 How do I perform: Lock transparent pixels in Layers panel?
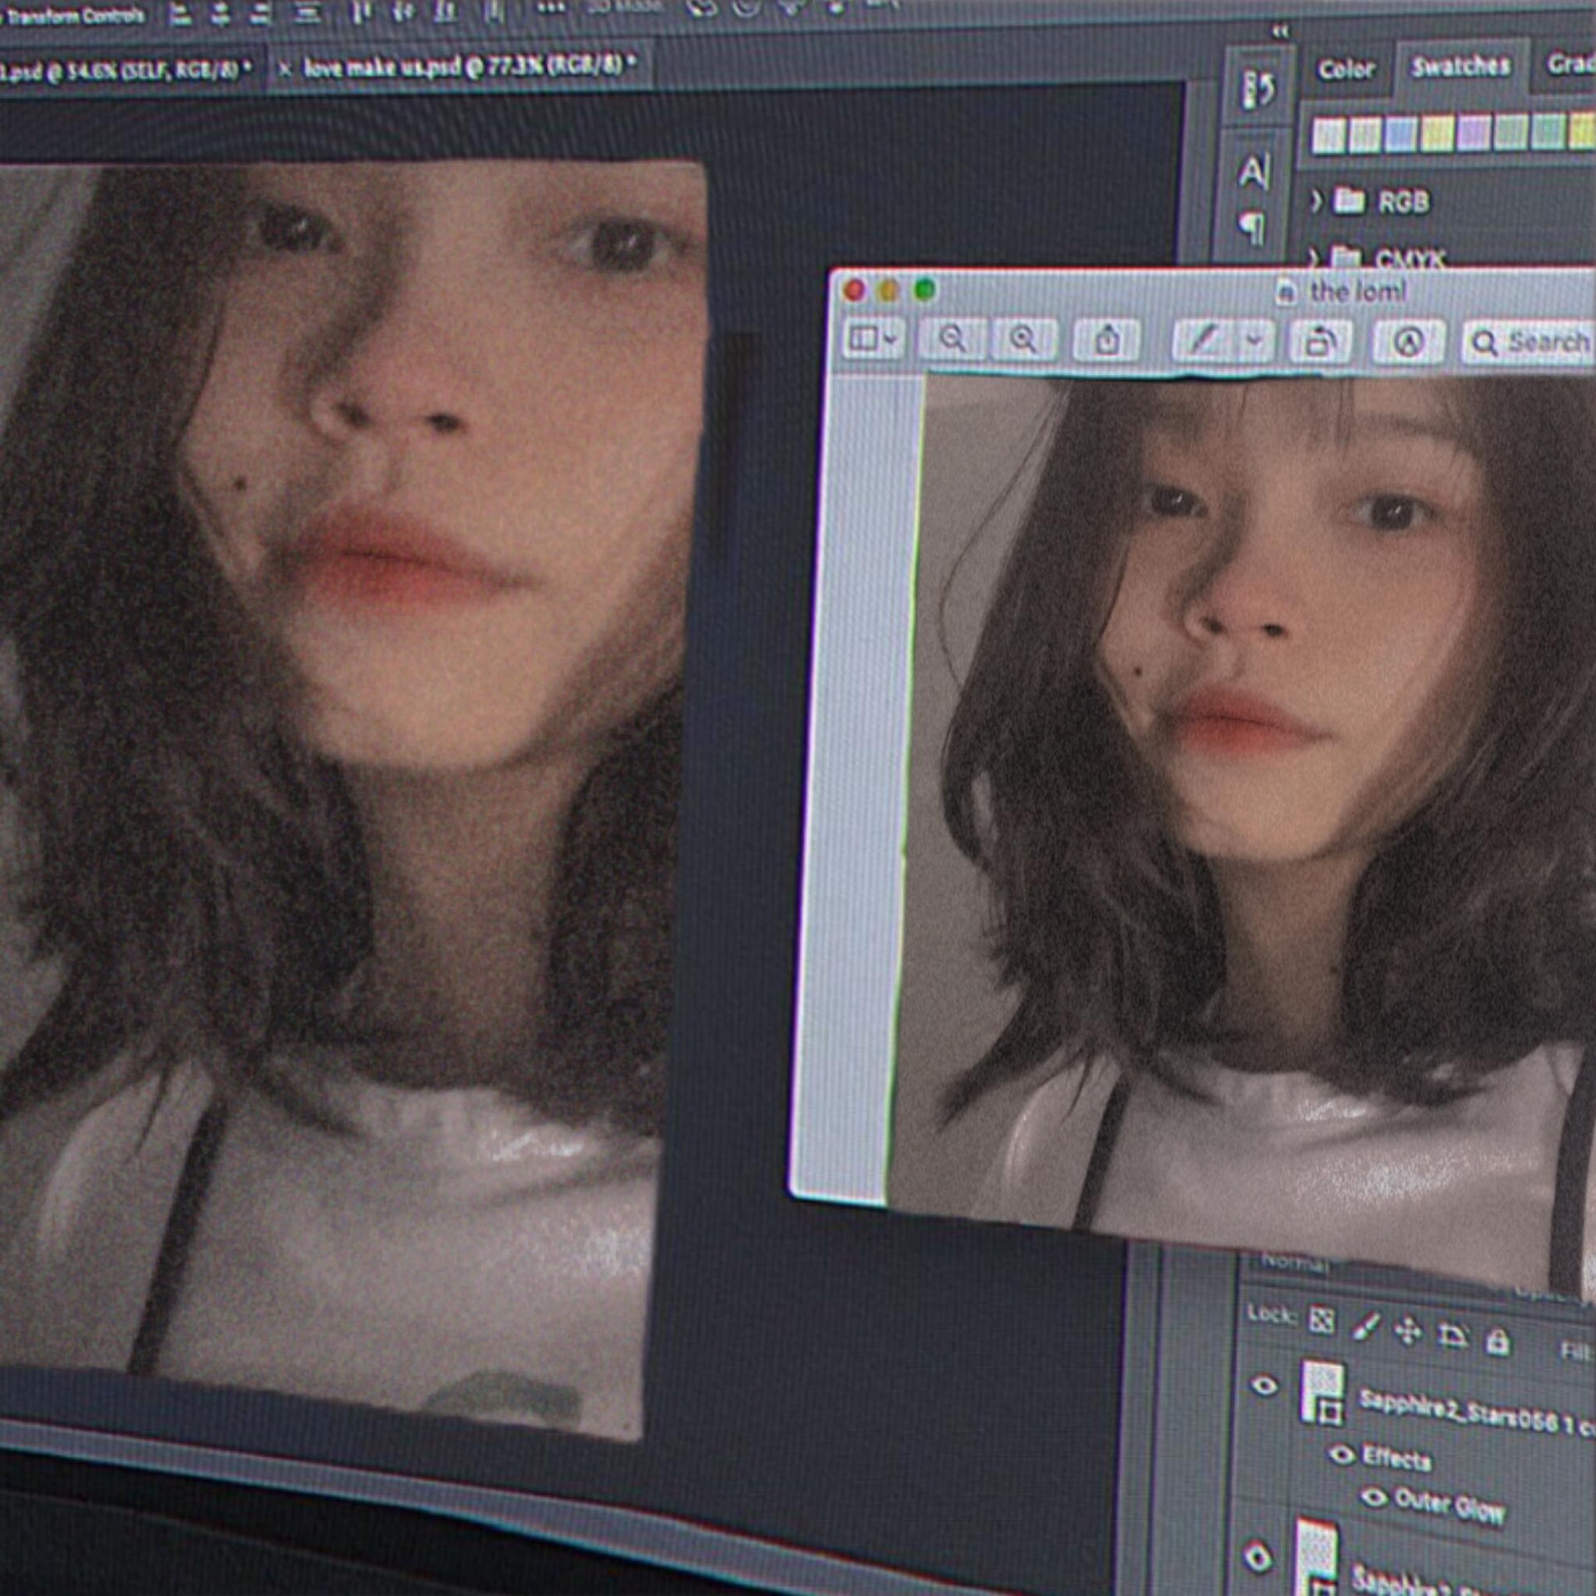coord(1322,1319)
